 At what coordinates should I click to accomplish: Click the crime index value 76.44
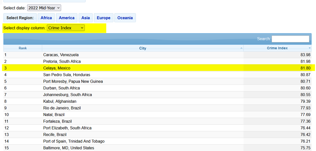(x=305, y=128)
